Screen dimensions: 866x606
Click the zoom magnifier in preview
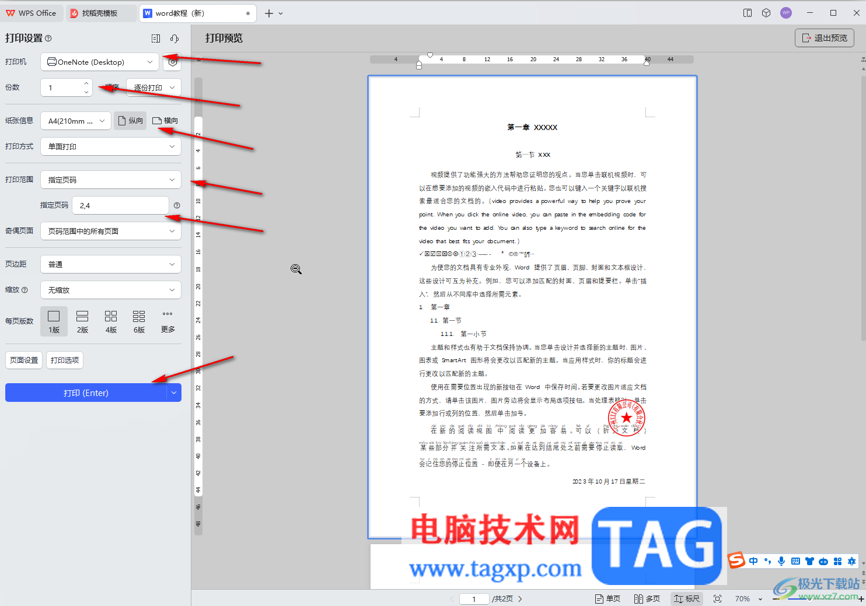[x=296, y=269]
